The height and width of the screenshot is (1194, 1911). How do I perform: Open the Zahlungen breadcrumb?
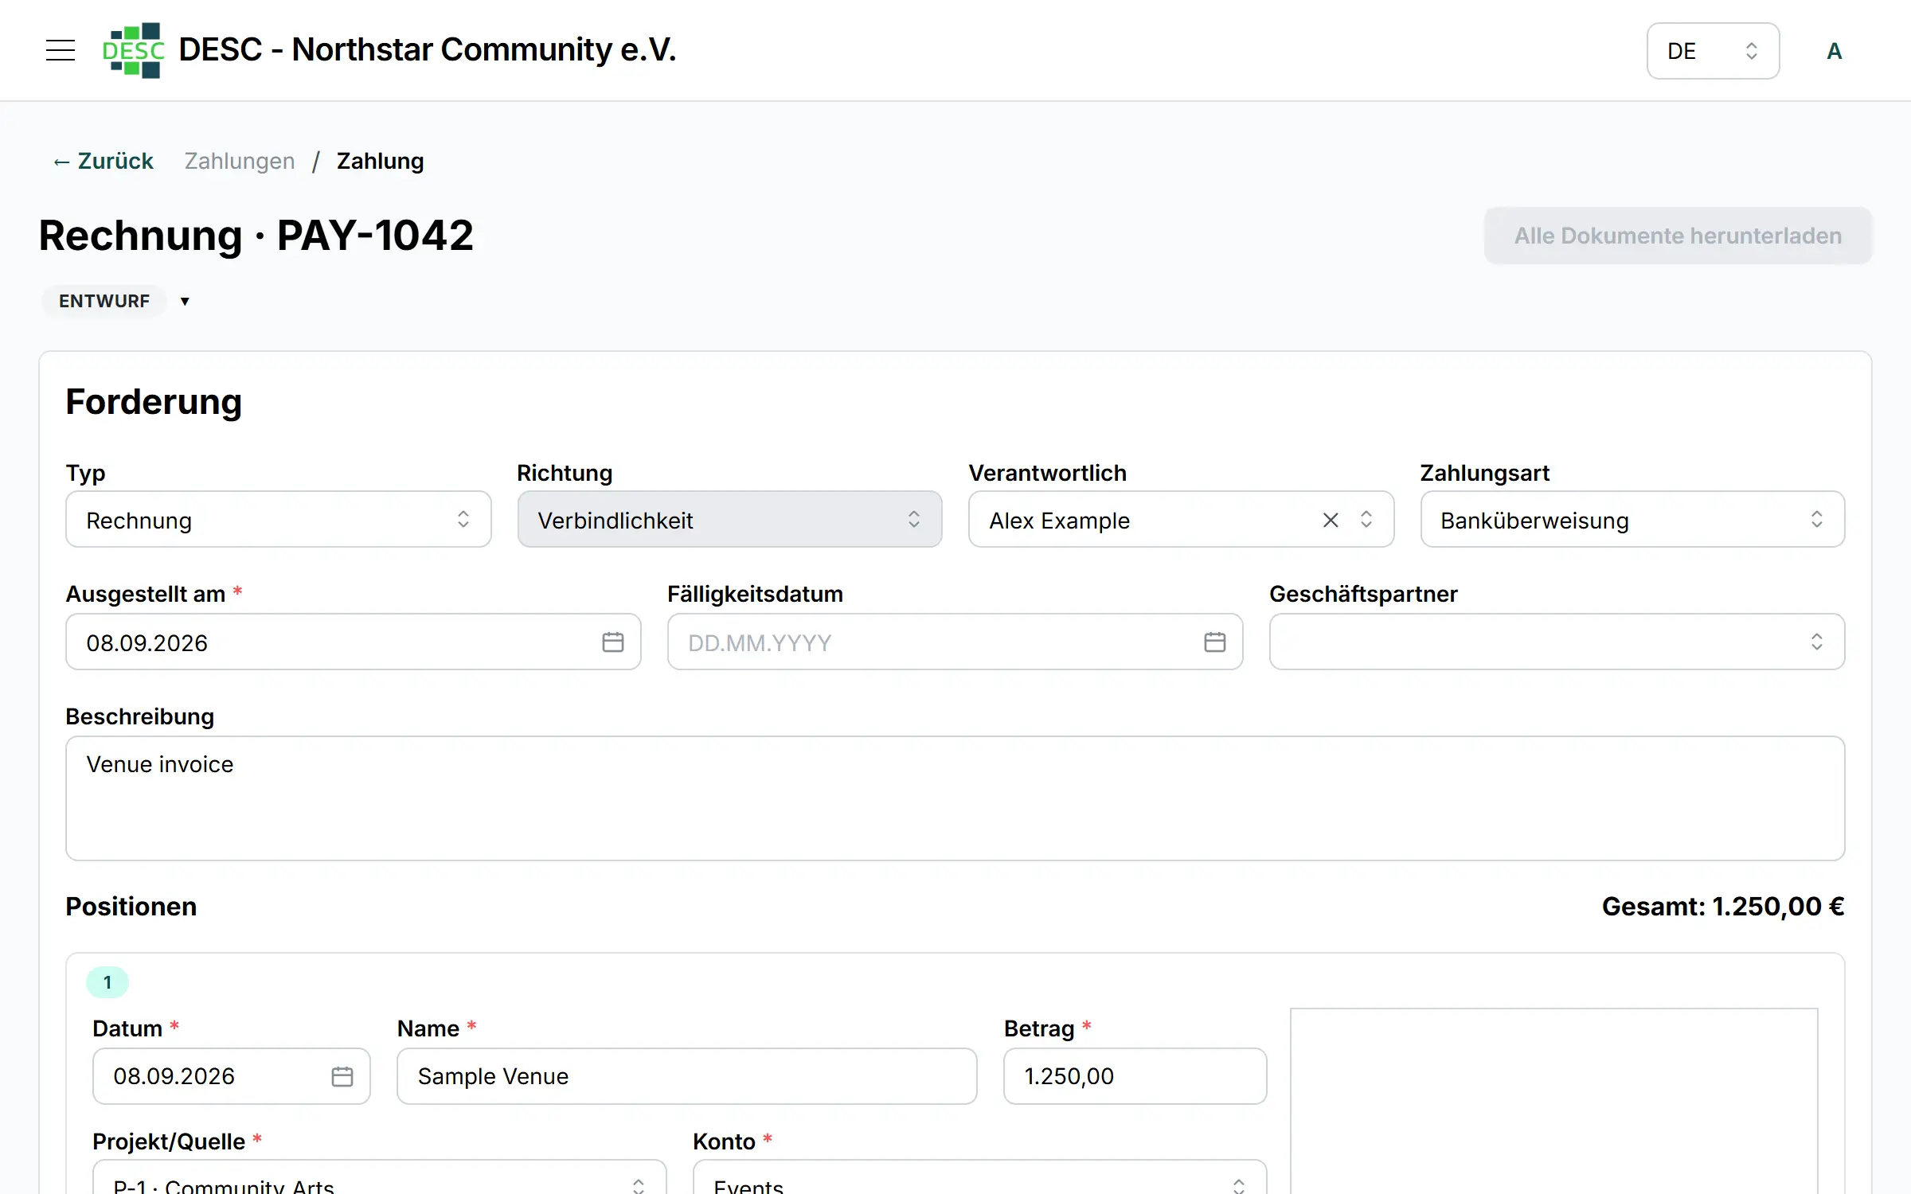click(x=240, y=162)
